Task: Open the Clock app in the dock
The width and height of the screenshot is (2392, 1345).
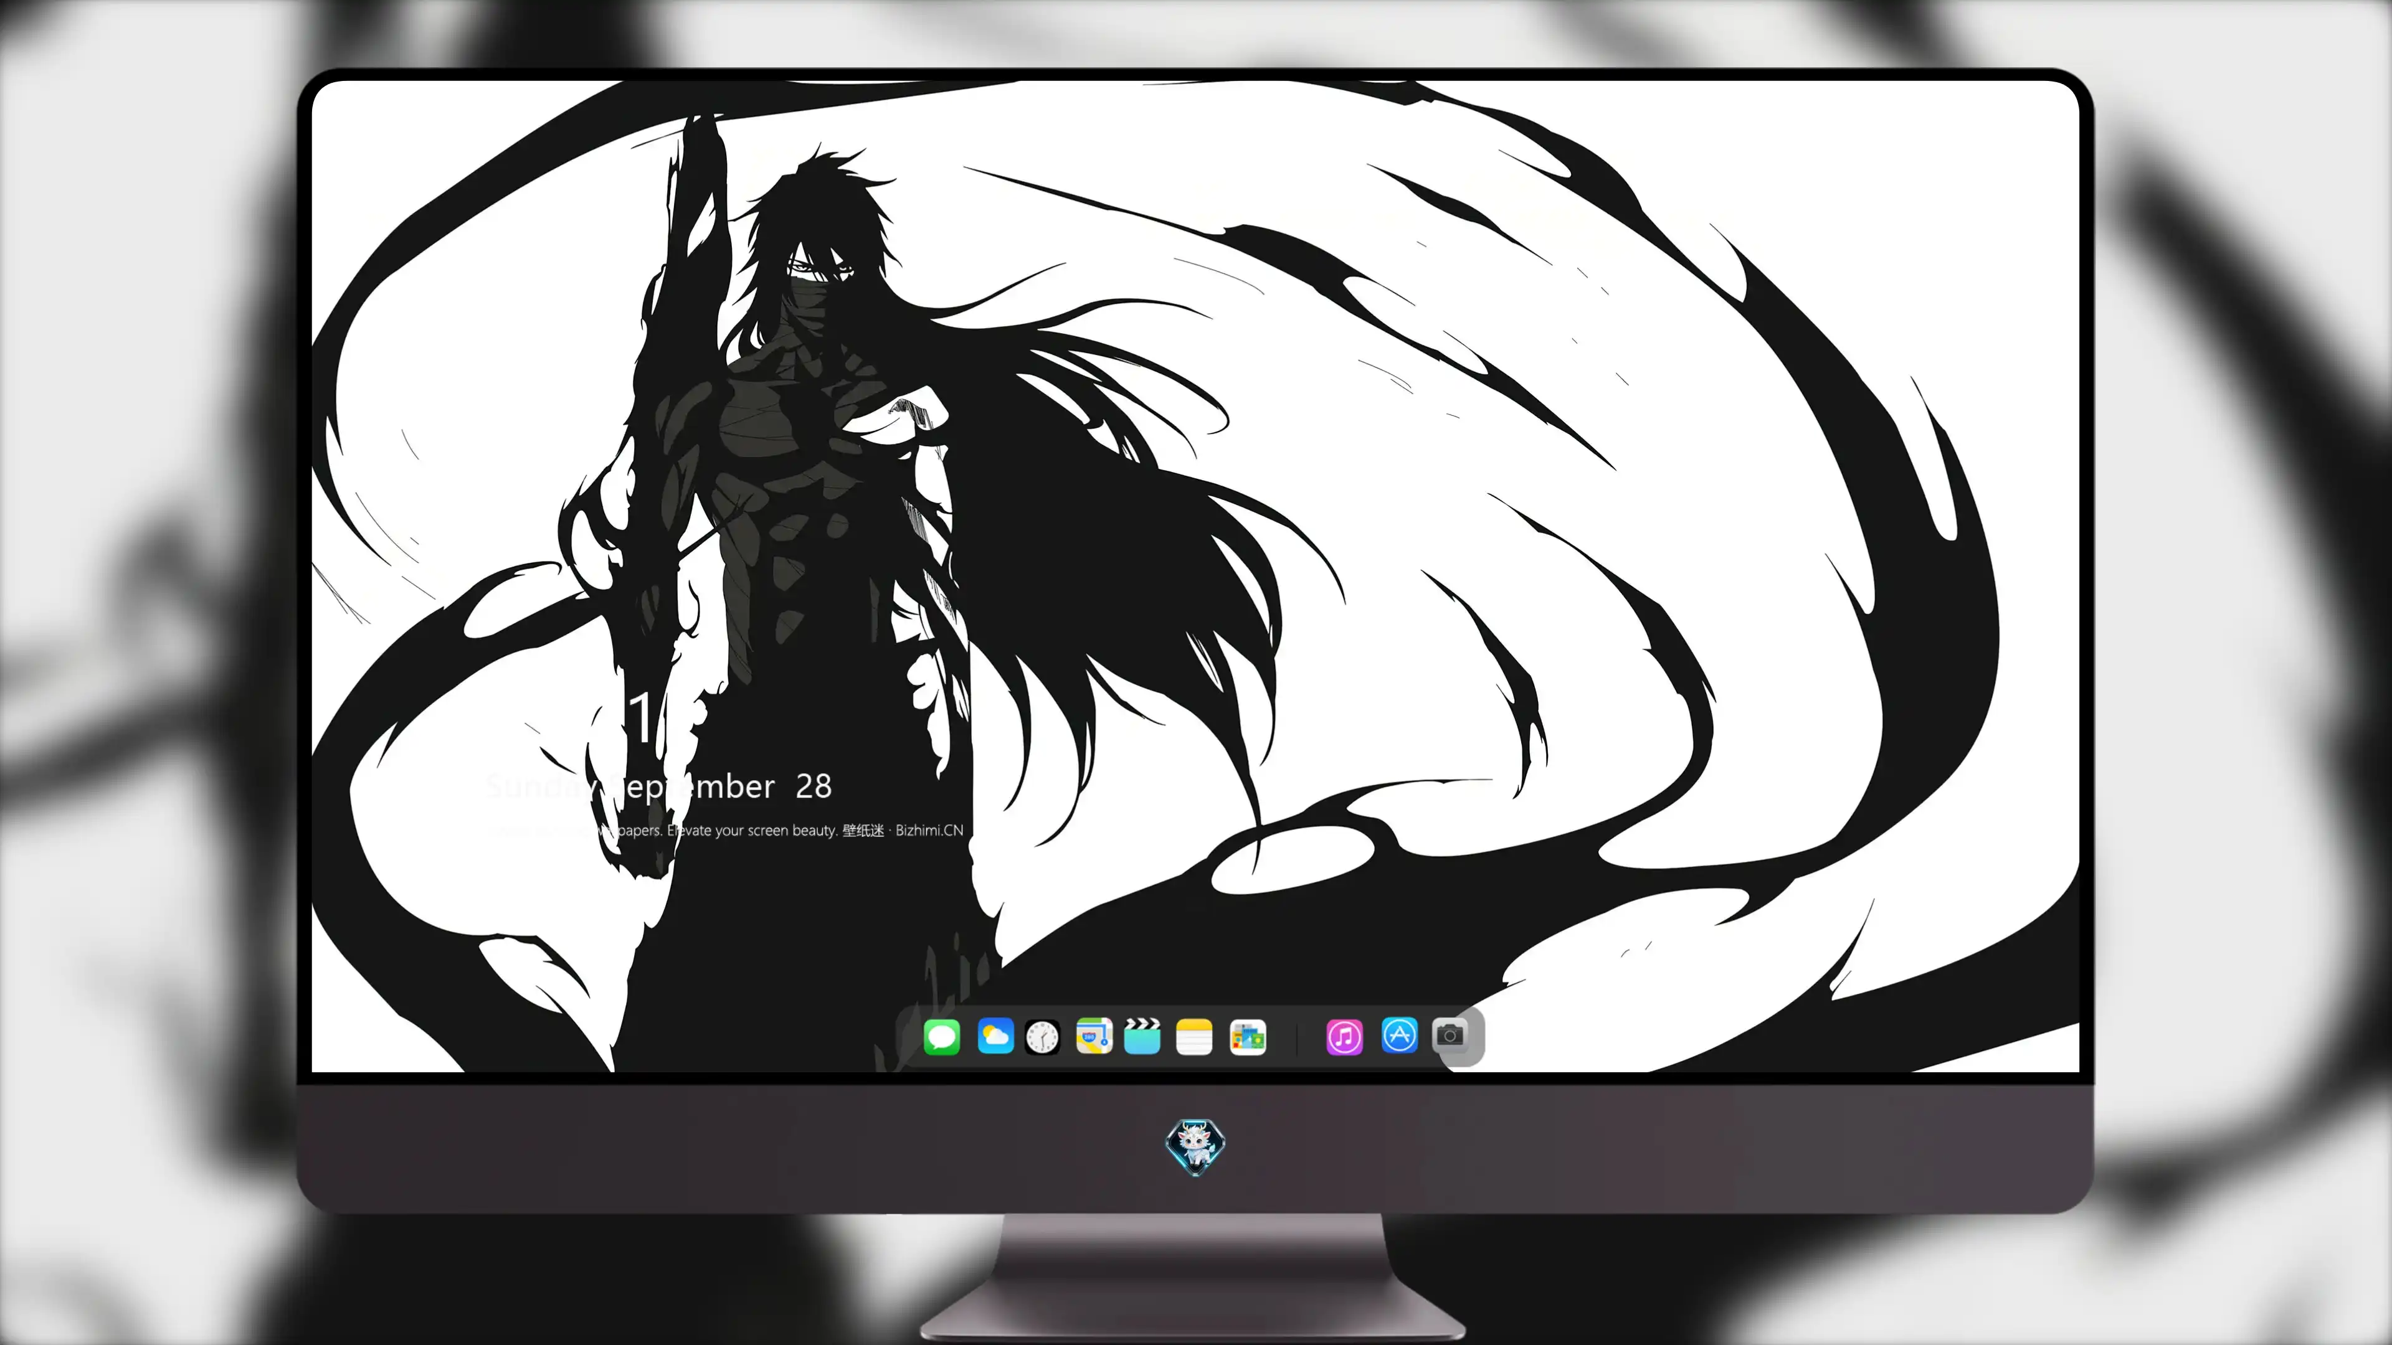Action: click(x=1043, y=1037)
